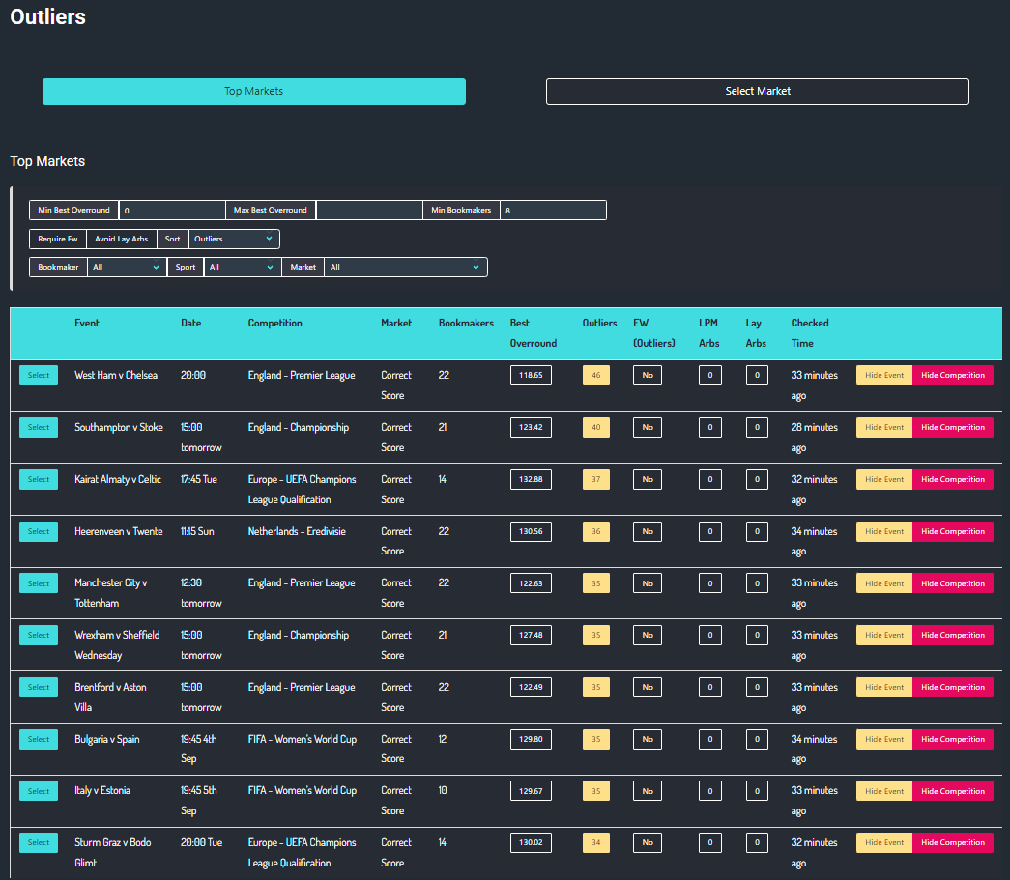The height and width of the screenshot is (880, 1010).
Task: Hide Event for Sturm Graz v Bodo Glimt
Action: click(x=884, y=842)
